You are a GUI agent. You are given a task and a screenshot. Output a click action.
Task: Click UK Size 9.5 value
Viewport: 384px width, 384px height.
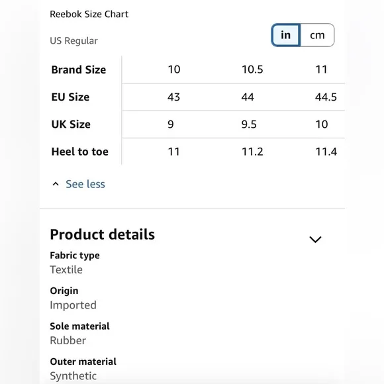point(249,124)
